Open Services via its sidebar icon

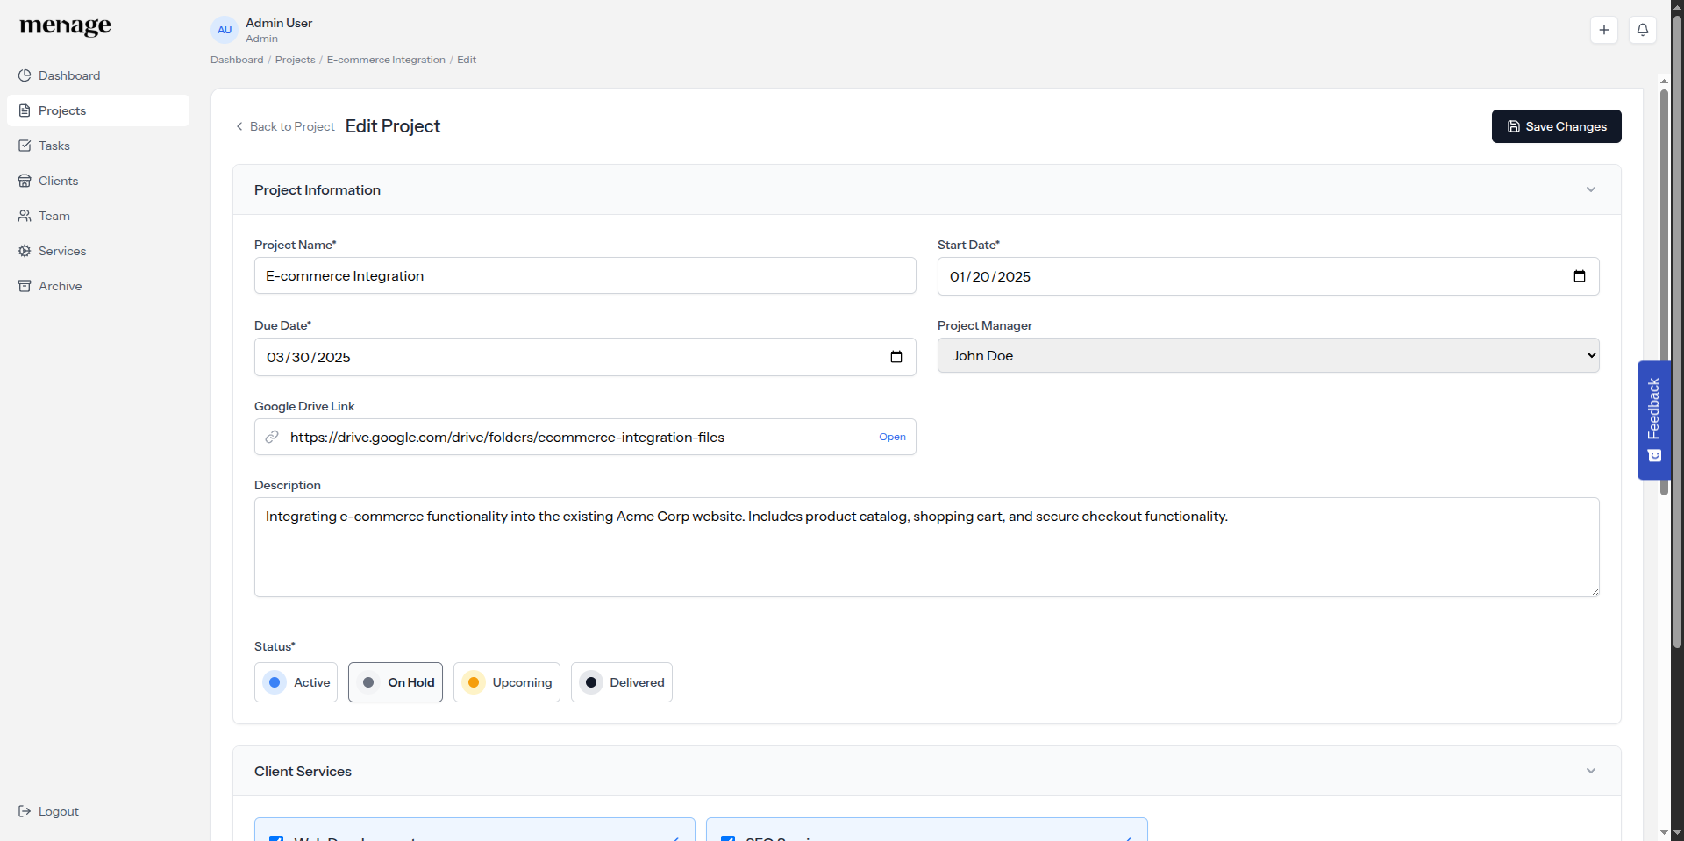click(x=25, y=251)
